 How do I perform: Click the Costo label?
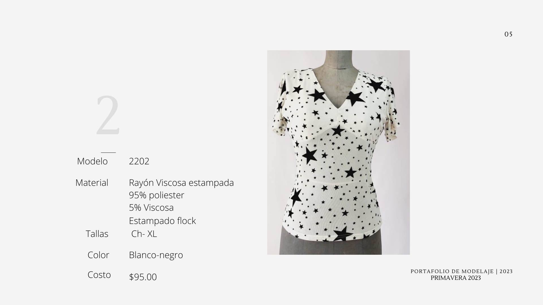coord(99,275)
